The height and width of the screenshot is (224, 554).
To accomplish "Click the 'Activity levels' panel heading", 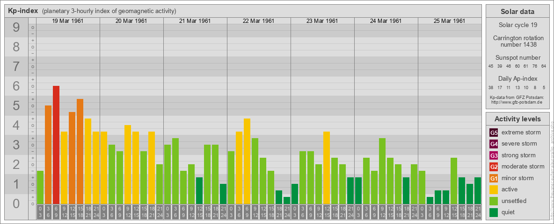I will click(x=517, y=119).
